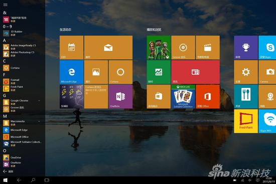The height and width of the screenshot is (184, 276).
Task: Open Microsoft Solitaire Collection list entry
Action: pyautogui.click(x=23, y=144)
